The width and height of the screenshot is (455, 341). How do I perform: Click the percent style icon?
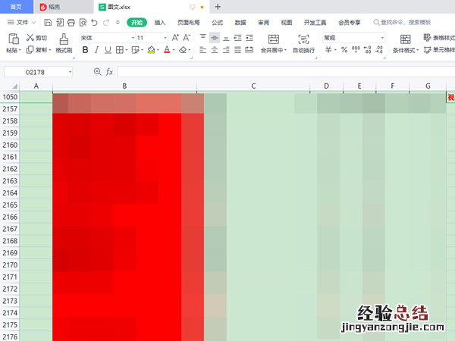[344, 50]
